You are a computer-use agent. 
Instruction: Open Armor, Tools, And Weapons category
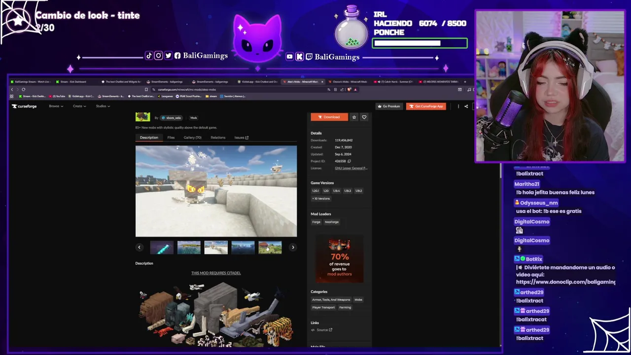tap(331, 300)
